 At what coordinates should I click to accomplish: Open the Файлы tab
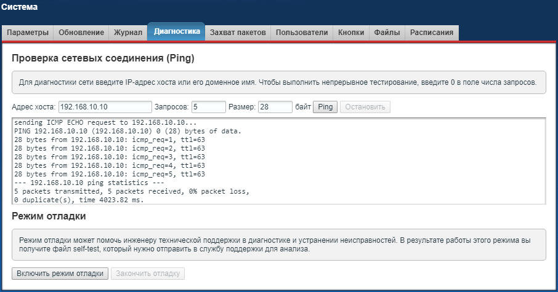coord(387,33)
